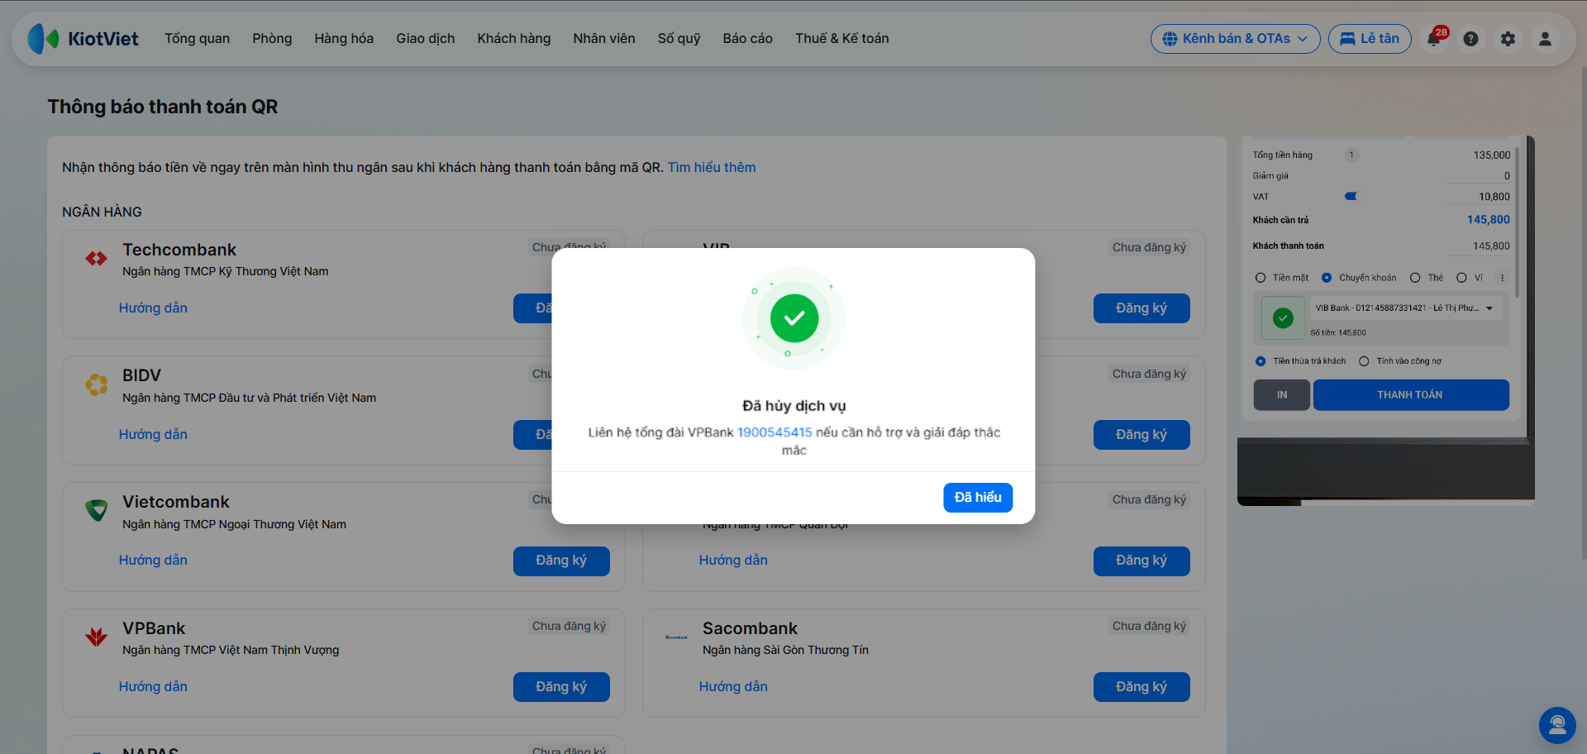Viewport: 1587px width, 754px height.
Task: Click the Vietcombank bank name
Action: (x=176, y=502)
